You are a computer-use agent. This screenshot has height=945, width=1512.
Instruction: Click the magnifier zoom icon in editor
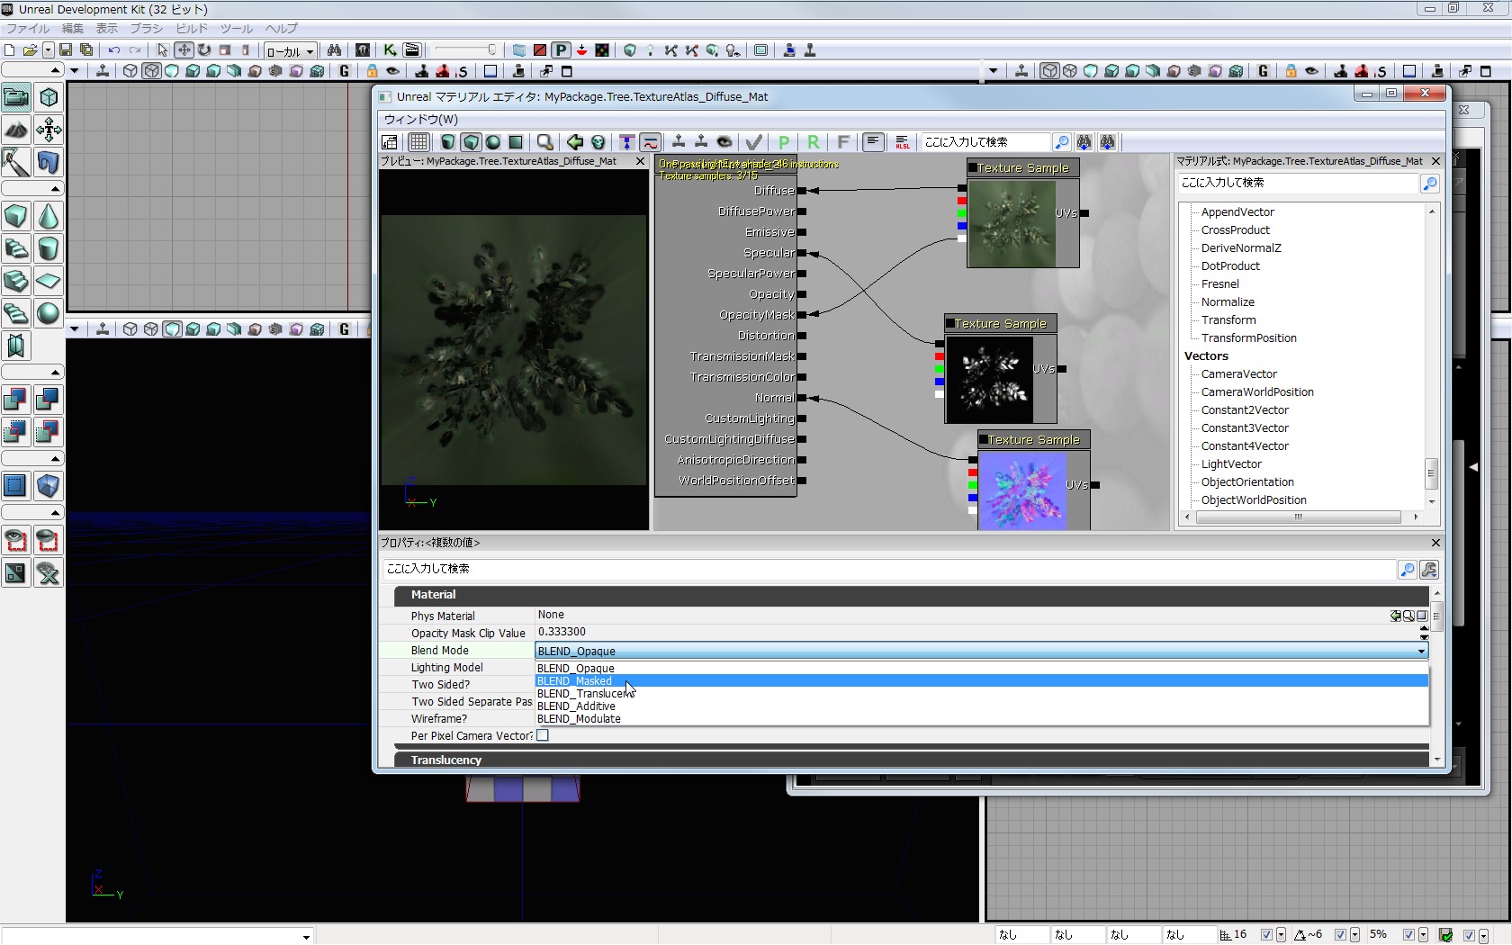pyautogui.click(x=544, y=142)
